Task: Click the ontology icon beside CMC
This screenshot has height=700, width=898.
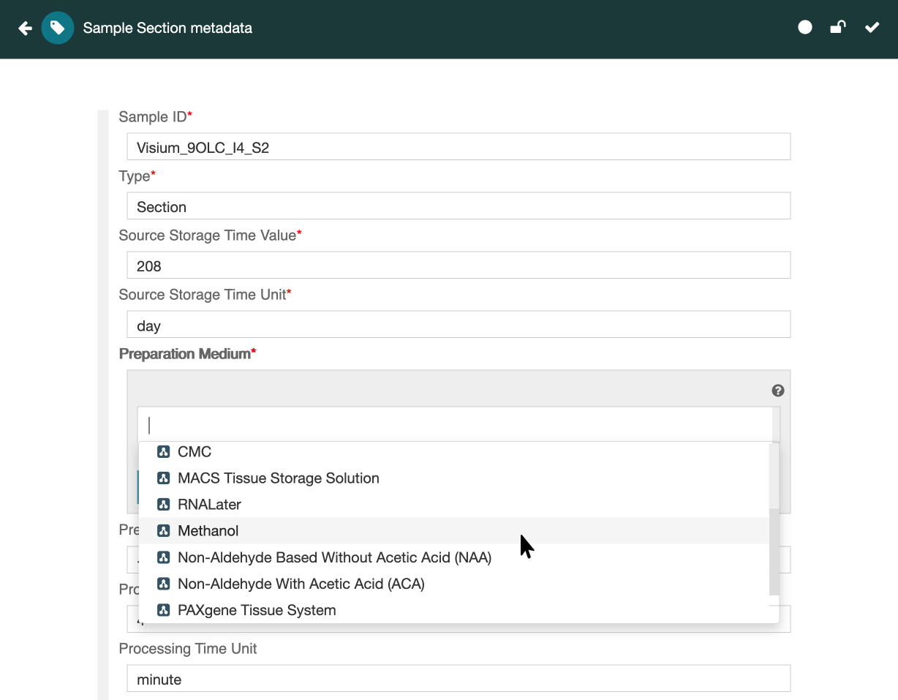Action: 164,452
